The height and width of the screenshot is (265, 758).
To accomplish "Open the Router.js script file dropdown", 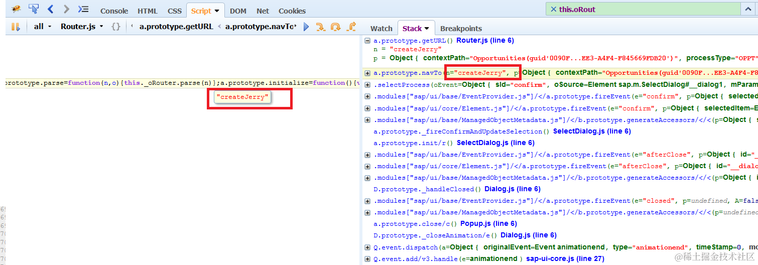I will coord(82,27).
